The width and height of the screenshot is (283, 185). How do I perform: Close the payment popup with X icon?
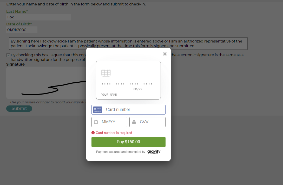tap(165, 54)
